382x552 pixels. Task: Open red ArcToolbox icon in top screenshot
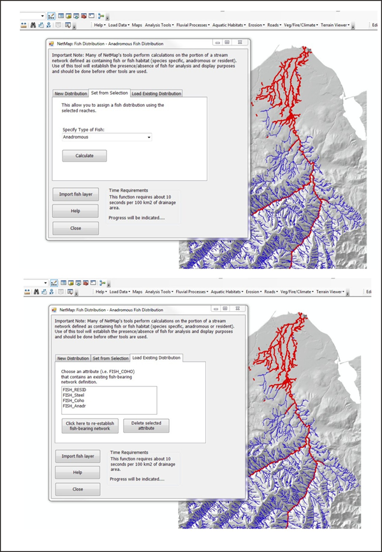pyautogui.click(x=84, y=16)
